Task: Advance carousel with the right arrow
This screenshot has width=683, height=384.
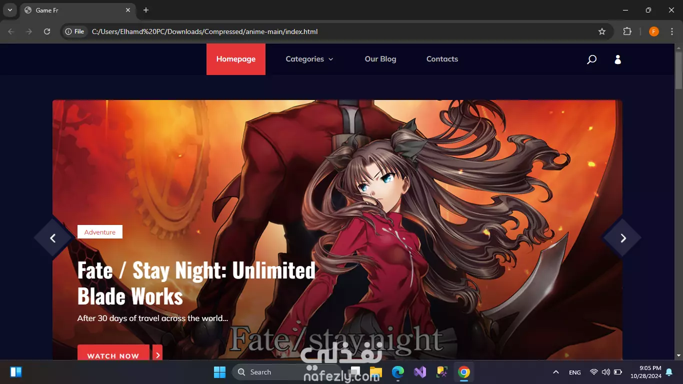Action: (622, 238)
